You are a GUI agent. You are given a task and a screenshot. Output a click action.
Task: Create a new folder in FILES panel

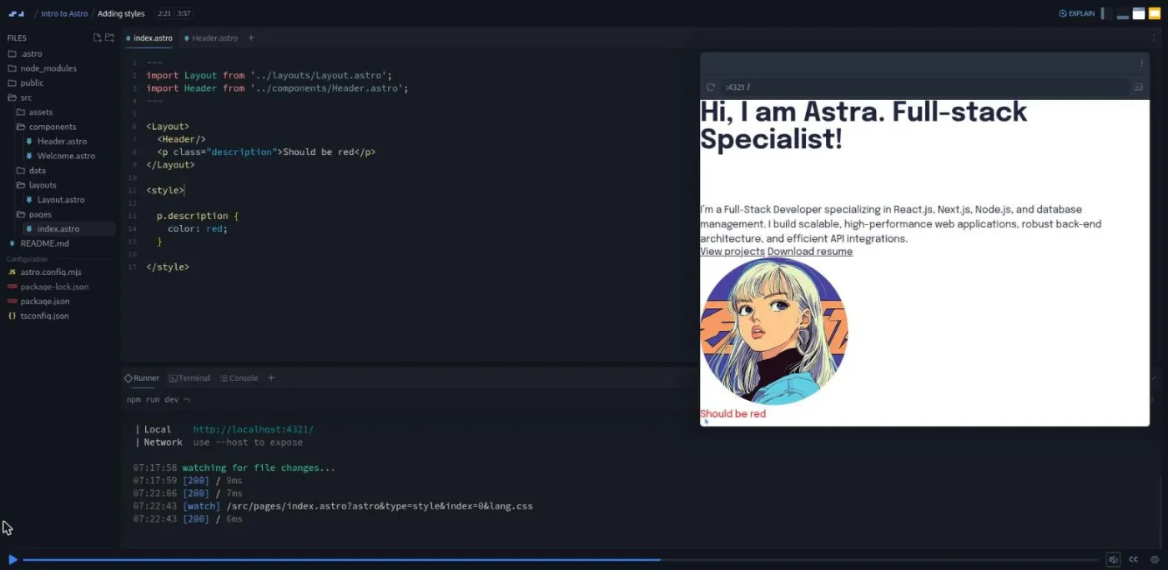click(x=109, y=37)
